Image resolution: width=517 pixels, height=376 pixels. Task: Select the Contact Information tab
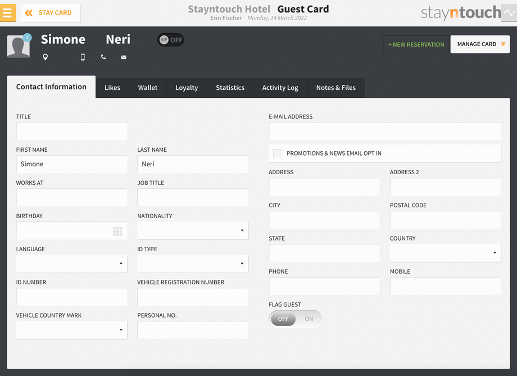(x=52, y=87)
